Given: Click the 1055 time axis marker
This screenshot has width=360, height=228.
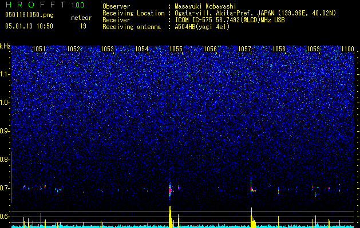Looking at the screenshot, I should click(x=176, y=48).
